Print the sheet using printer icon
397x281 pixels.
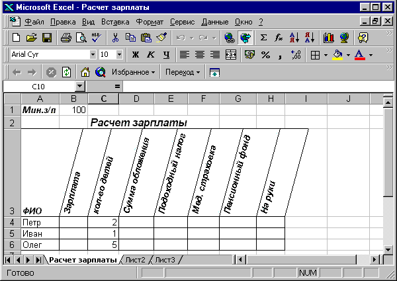coord(66,38)
